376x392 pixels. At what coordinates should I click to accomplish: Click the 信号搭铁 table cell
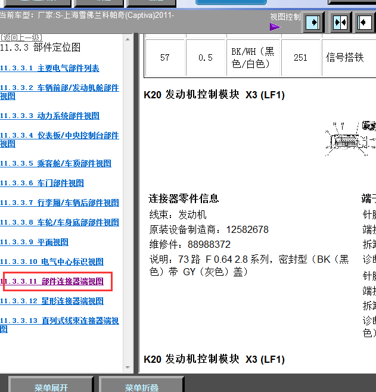click(349, 58)
